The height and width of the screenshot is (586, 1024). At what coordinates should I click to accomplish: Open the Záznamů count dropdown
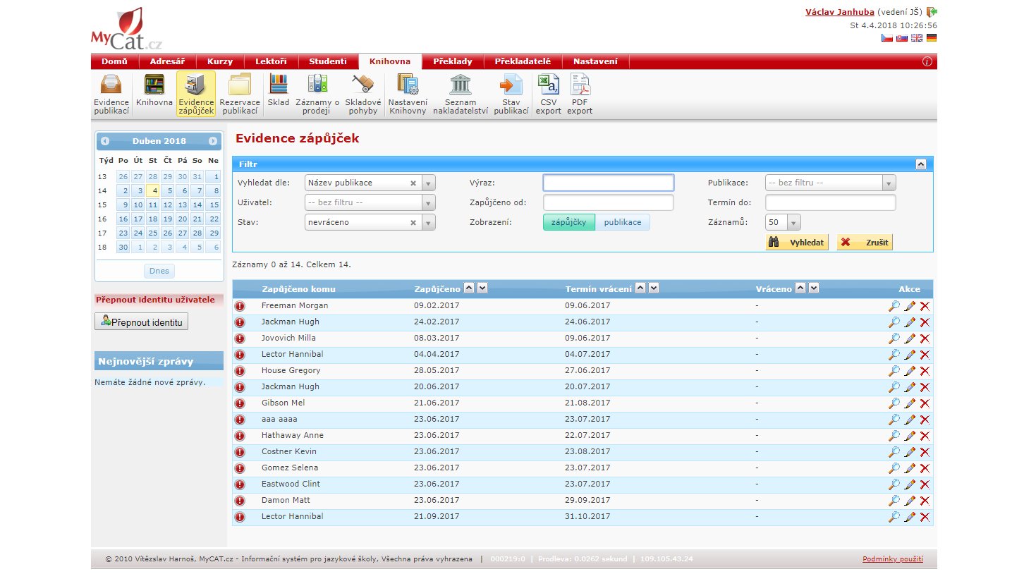795,222
